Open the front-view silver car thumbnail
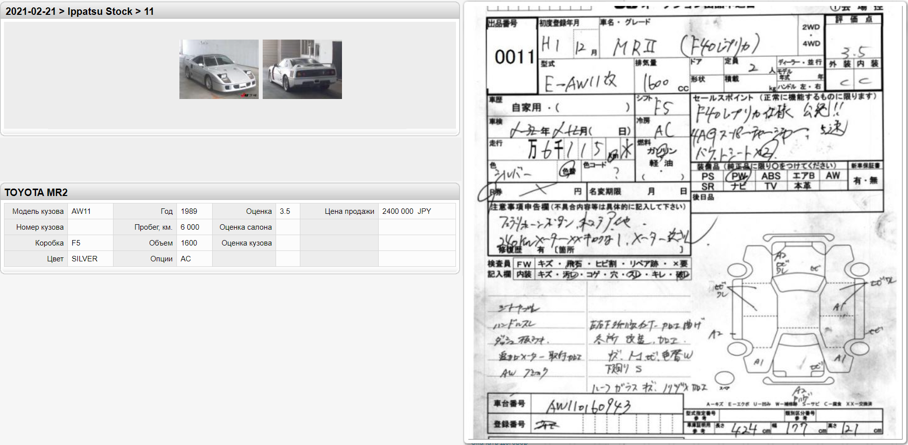Viewport: 908px width, 445px height. [x=219, y=69]
